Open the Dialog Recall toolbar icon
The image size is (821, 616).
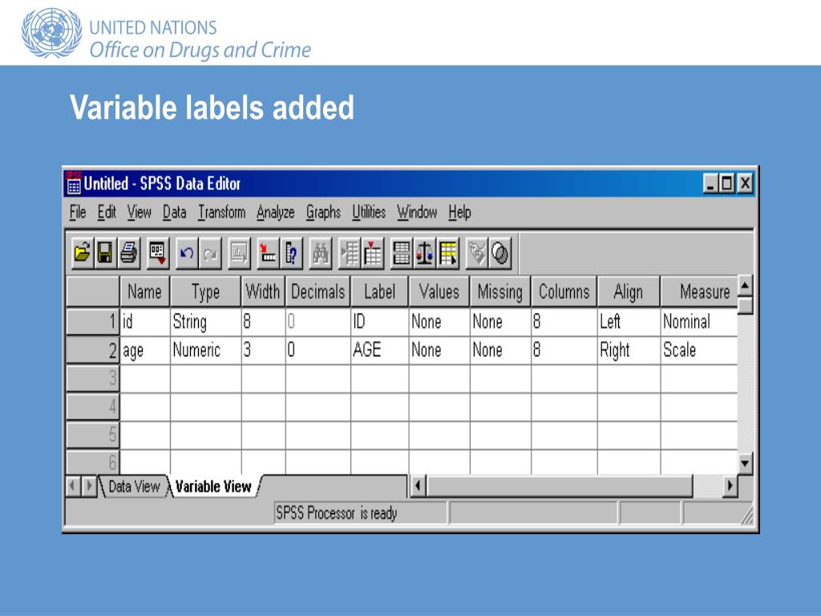click(x=158, y=254)
